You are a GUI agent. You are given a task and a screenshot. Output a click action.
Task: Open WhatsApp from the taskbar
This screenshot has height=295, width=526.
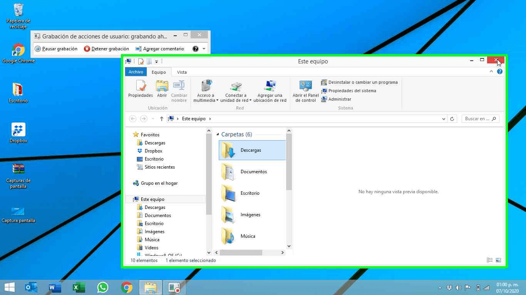click(x=103, y=287)
